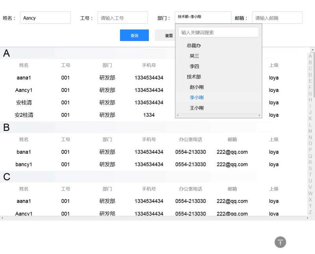Image resolution: width=315 pixels, height=254 pixels.
Task: Pick 王小刚 under 技术部
Action: coord(196,108)
